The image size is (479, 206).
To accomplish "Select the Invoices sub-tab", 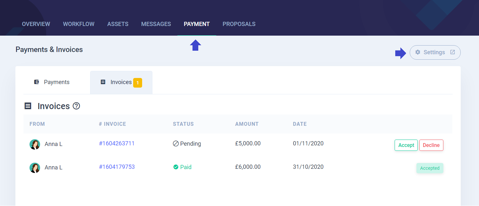I will tap(121, 82).
